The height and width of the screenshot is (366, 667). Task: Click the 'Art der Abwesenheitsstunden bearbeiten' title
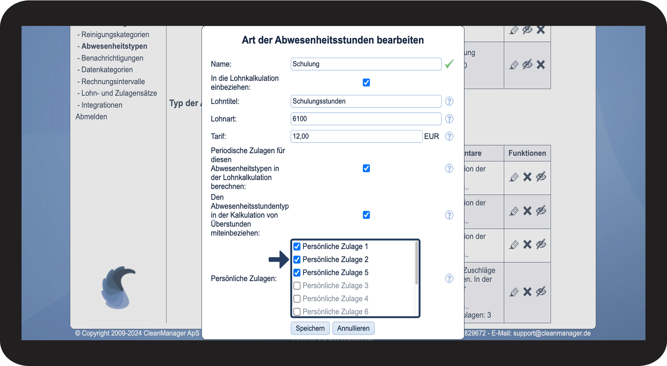click(333, 40)
